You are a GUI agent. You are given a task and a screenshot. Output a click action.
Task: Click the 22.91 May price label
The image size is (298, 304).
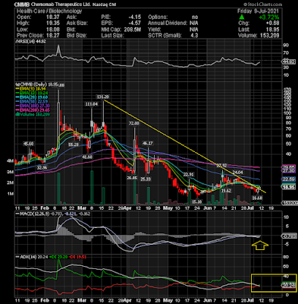pos(188,175)
